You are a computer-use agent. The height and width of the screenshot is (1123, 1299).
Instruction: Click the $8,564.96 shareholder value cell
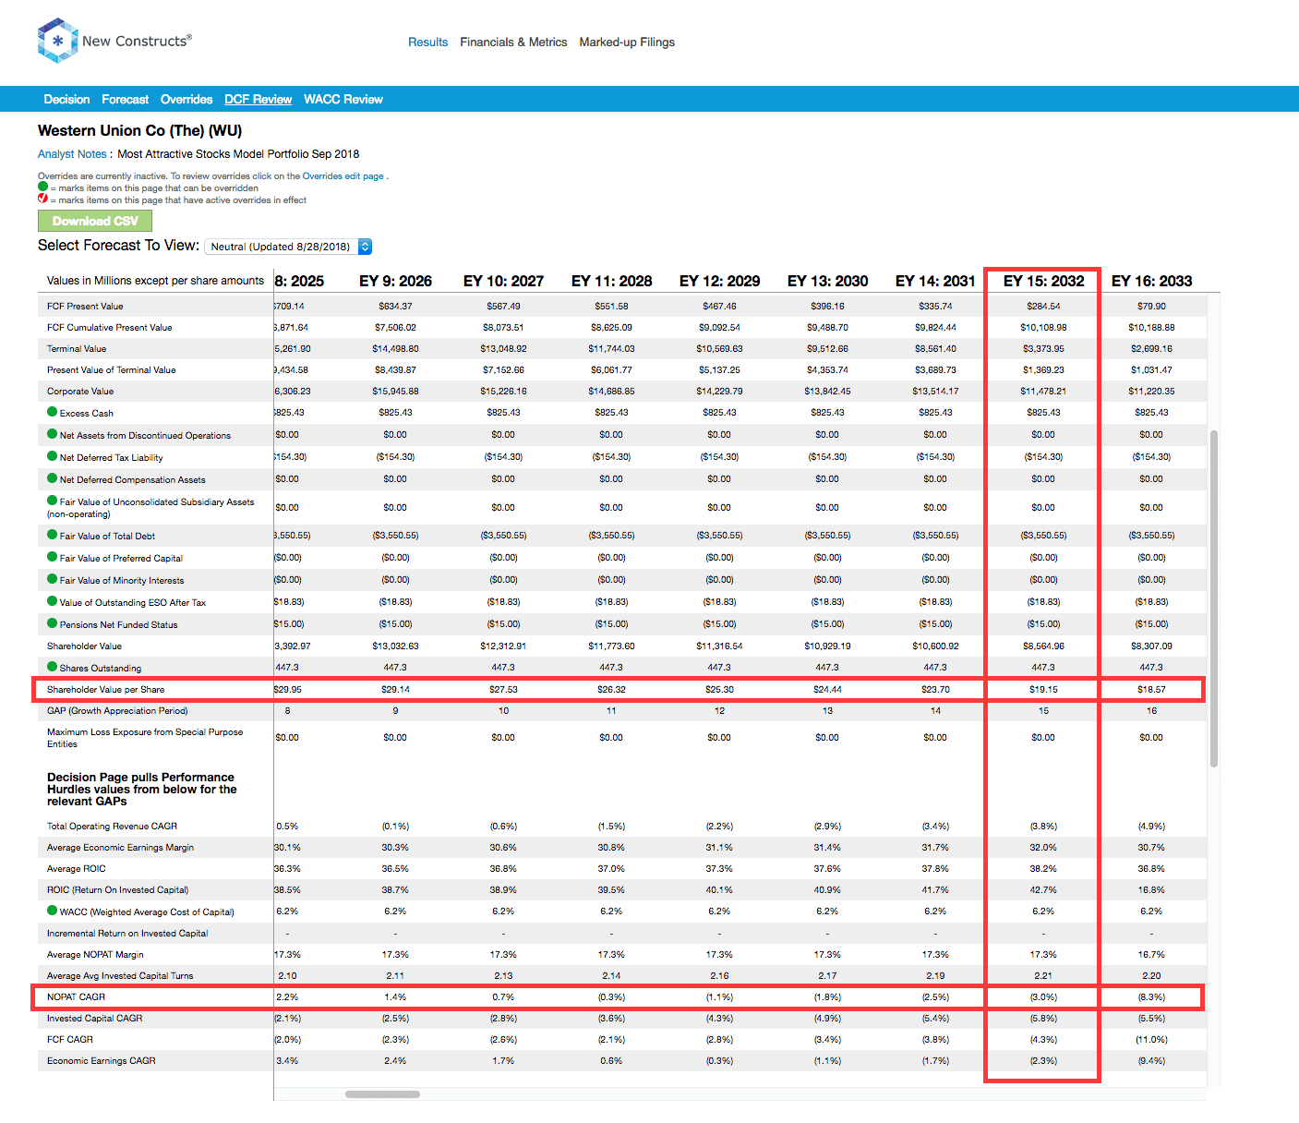pyautogui.click(x=1043, y=646)
